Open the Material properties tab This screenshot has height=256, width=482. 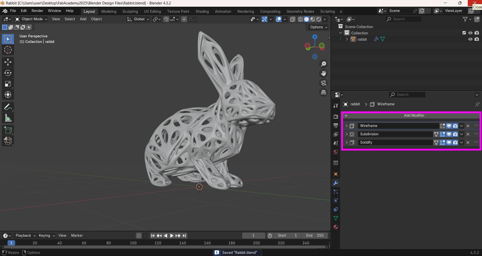[336, 227]
